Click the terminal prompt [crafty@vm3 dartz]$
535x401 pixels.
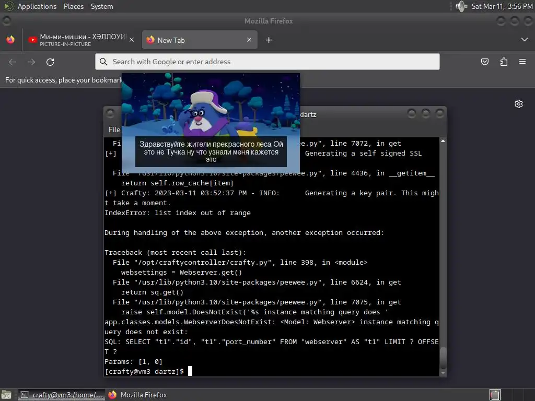click(x=144, y=371)
